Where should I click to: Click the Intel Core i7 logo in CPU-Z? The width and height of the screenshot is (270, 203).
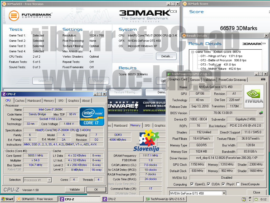coord(92,116)
